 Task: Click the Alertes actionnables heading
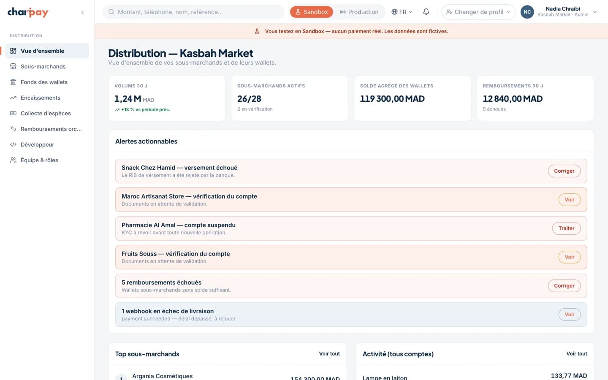point(146,141)
